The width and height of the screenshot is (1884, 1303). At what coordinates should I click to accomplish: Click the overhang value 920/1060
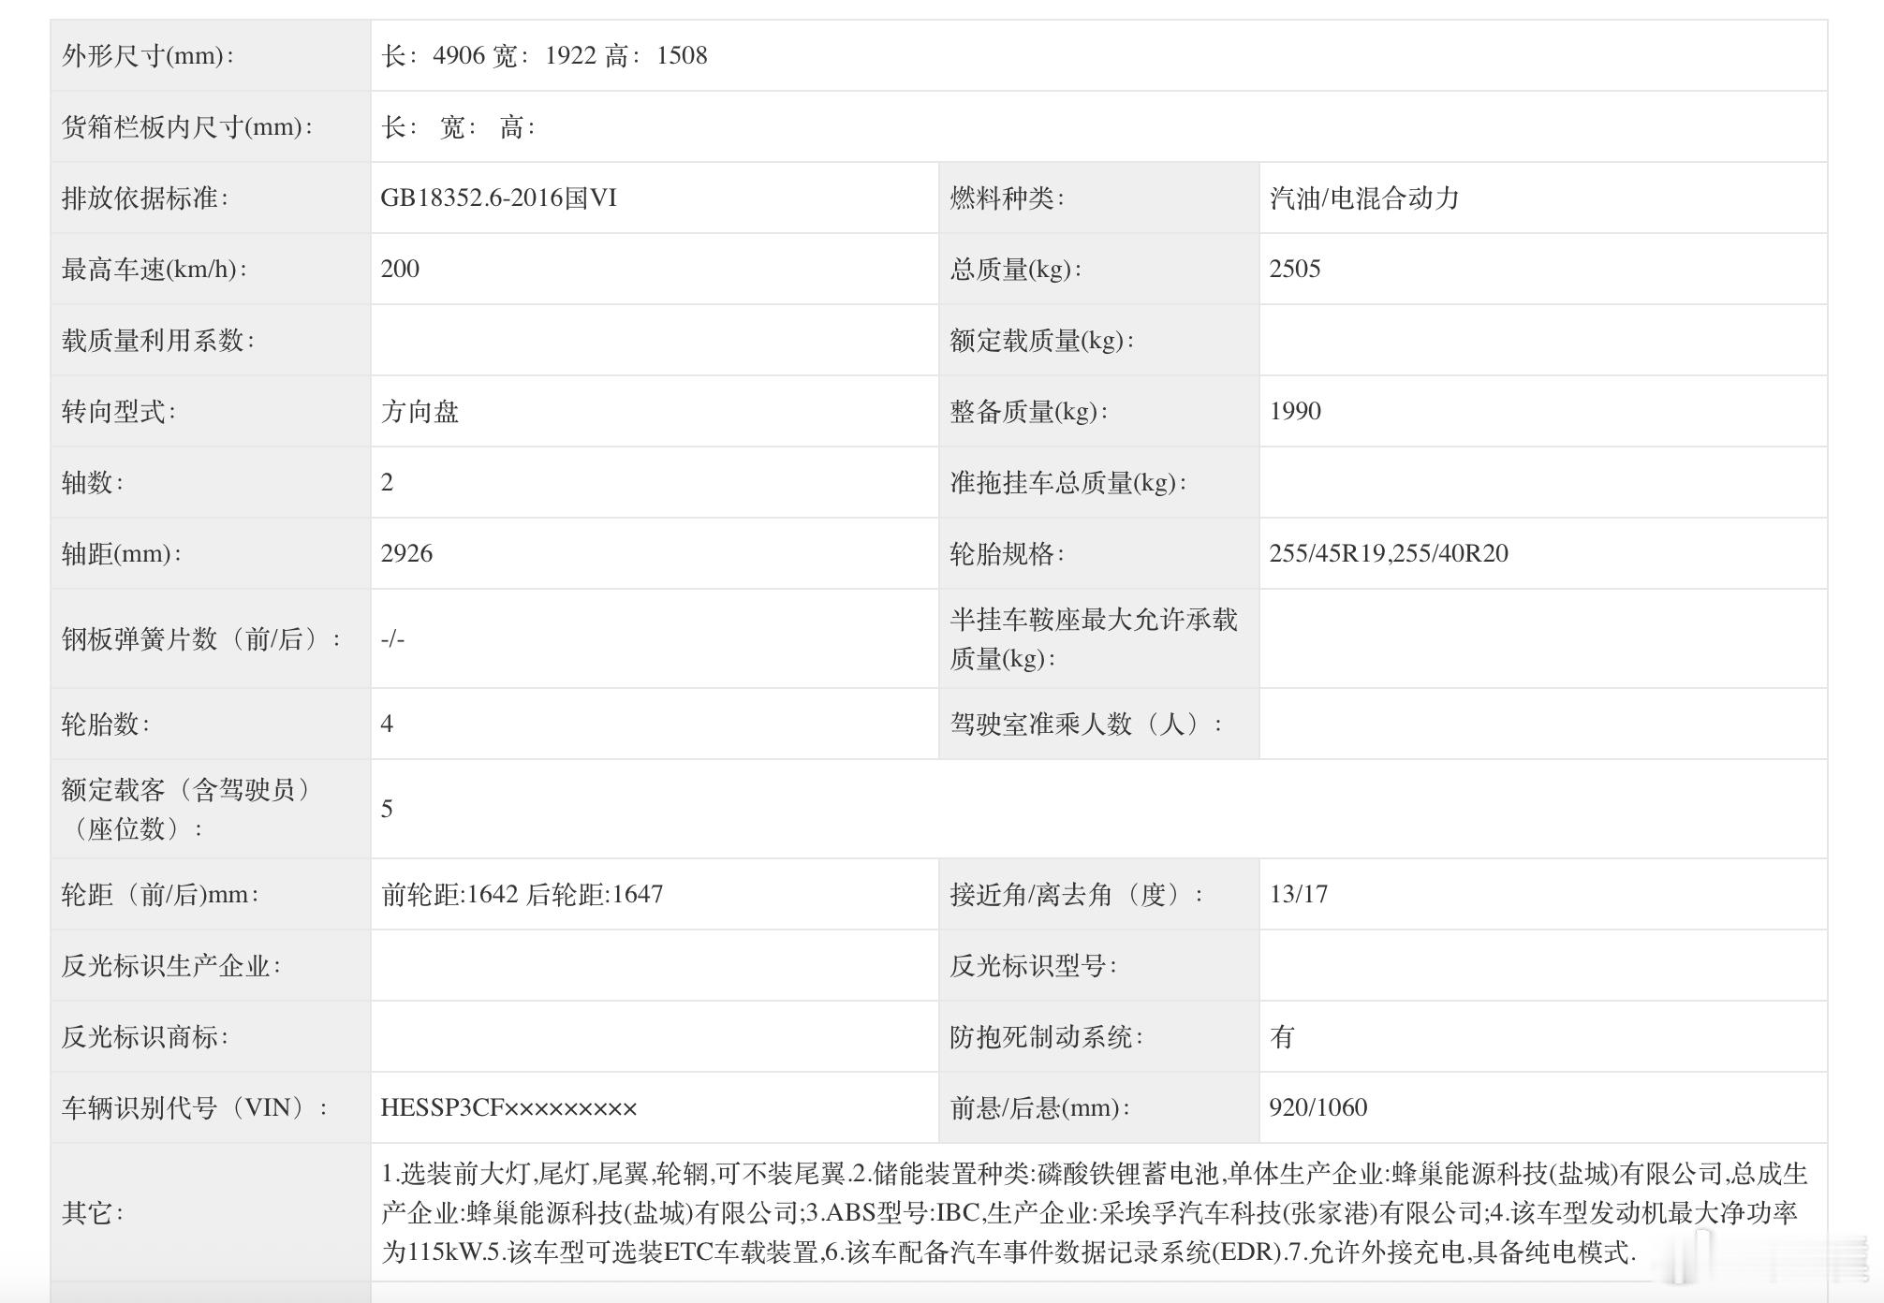pyautogui.click(x=1317, y=1108)
